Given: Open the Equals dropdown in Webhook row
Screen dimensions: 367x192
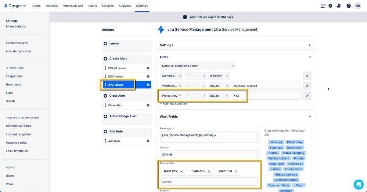Looking at the screenshot, I should 219,86.
